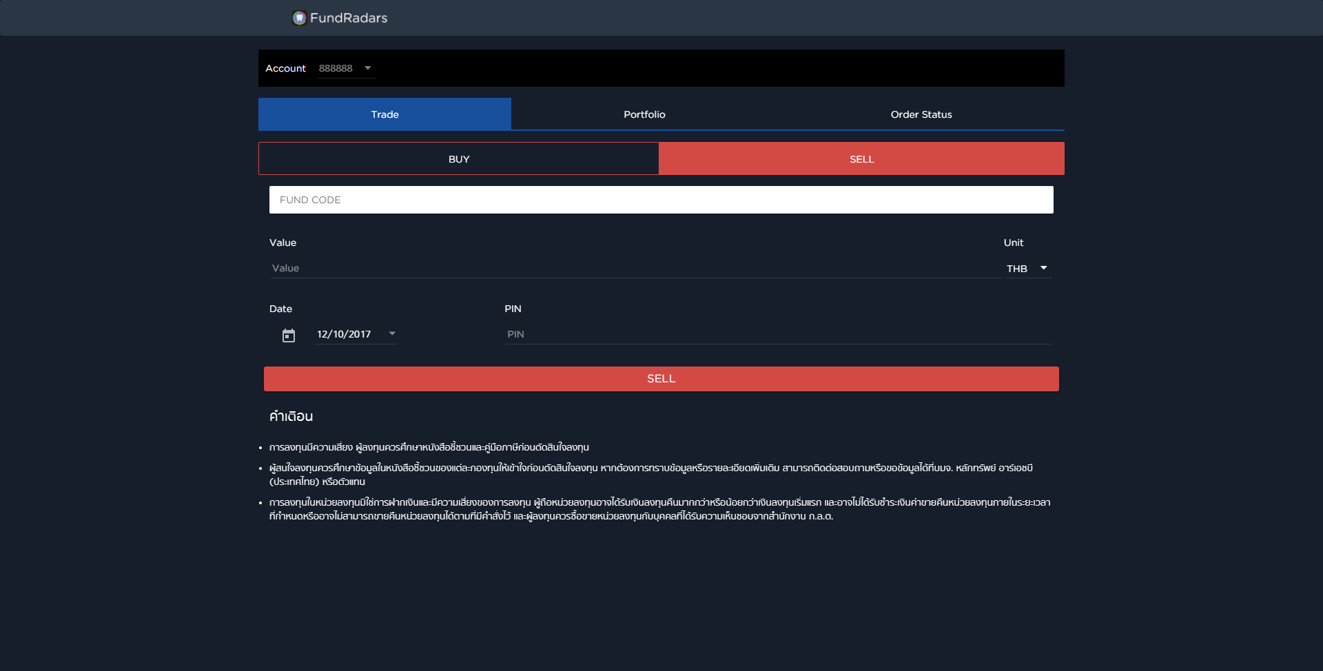Click the FundRadars logo icon
1323x671 pixels.
click(x=299, y=18)
